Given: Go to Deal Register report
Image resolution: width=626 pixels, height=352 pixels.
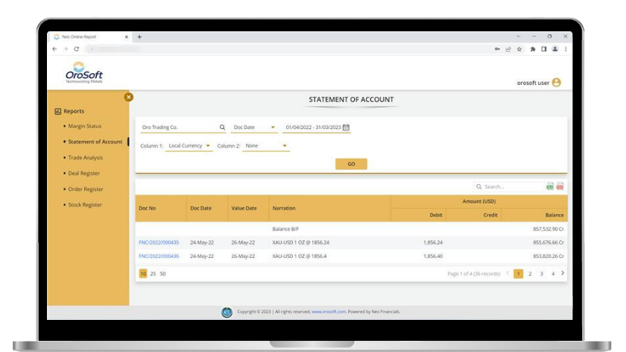Looking at the screenshot, I should pyautogui.click(x=83, y=173).
